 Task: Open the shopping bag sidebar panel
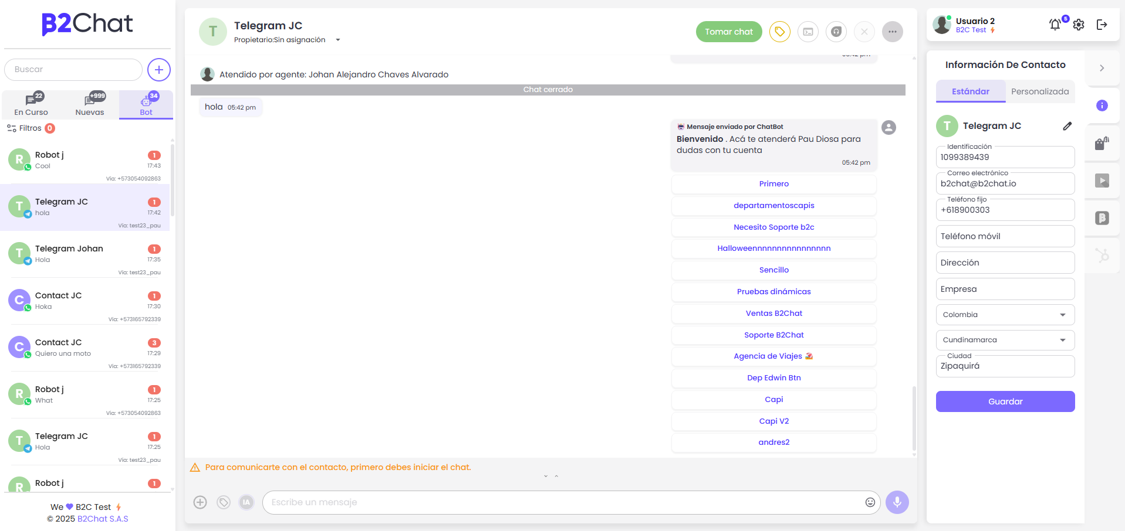1102,144
